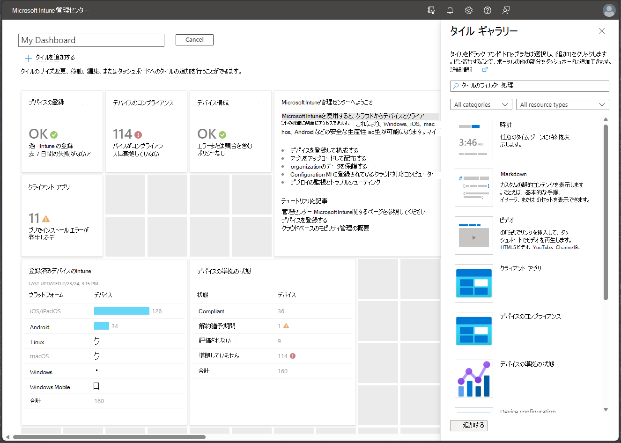Viewport: 621px width, 443px height.
Task: Expand the All resource types dropdown
Action: [562, 104]
